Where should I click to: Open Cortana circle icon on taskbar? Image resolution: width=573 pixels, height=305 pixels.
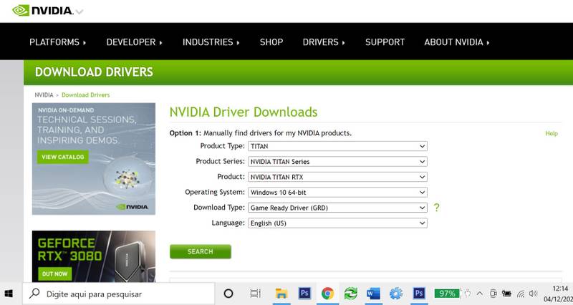(x=228, y=294)
